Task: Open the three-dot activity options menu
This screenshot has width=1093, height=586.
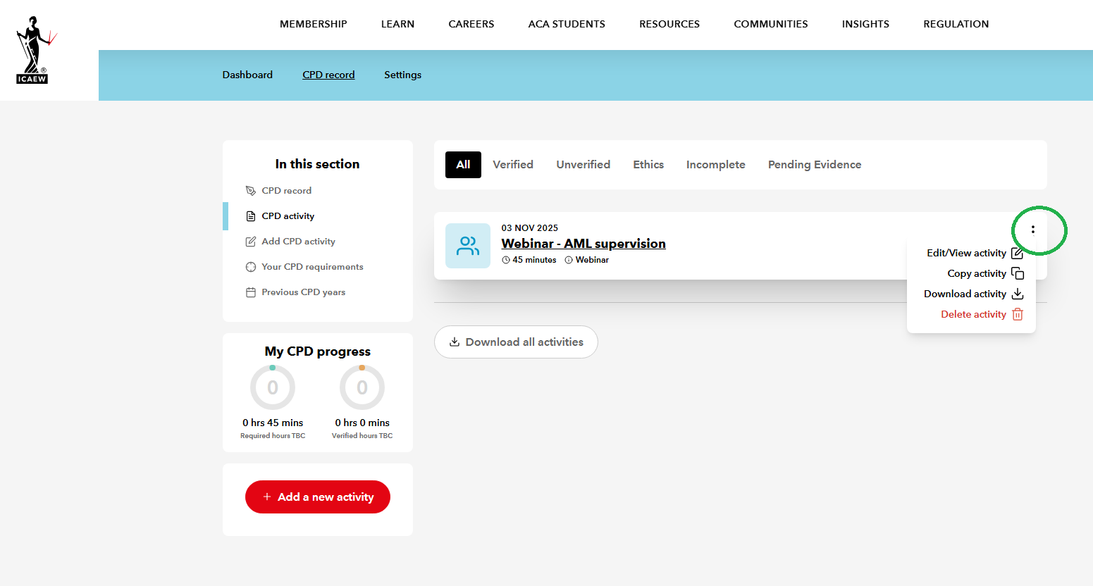Action: pyautogui.click(x=1032, y=230)
